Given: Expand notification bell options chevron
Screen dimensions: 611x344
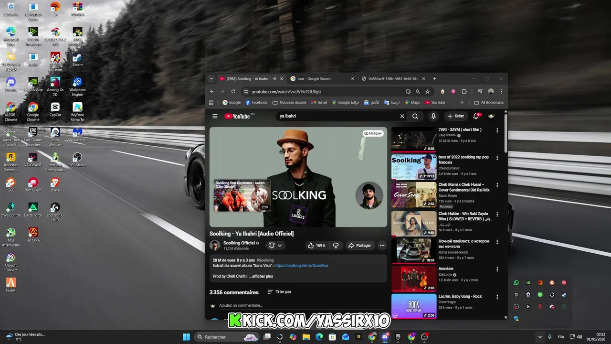Looking at the screenshot, I should (280, 246).
